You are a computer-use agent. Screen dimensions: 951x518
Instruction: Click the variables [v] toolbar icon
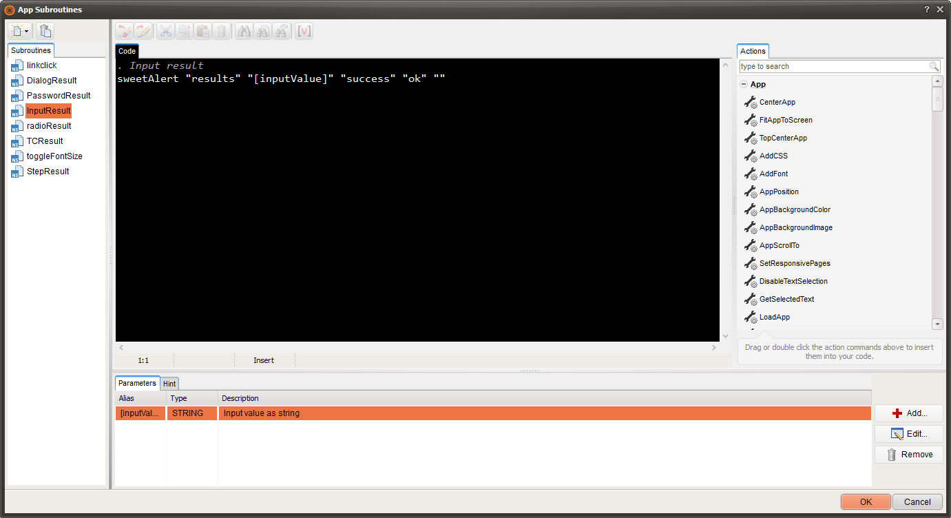pyautogui.click(x=304, y=31)
